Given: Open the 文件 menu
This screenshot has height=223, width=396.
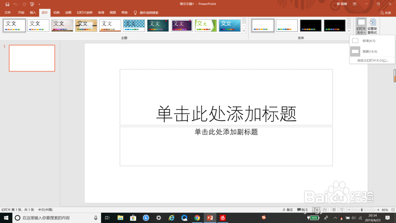Looking at the screenshot, I should tap(8, 13).
